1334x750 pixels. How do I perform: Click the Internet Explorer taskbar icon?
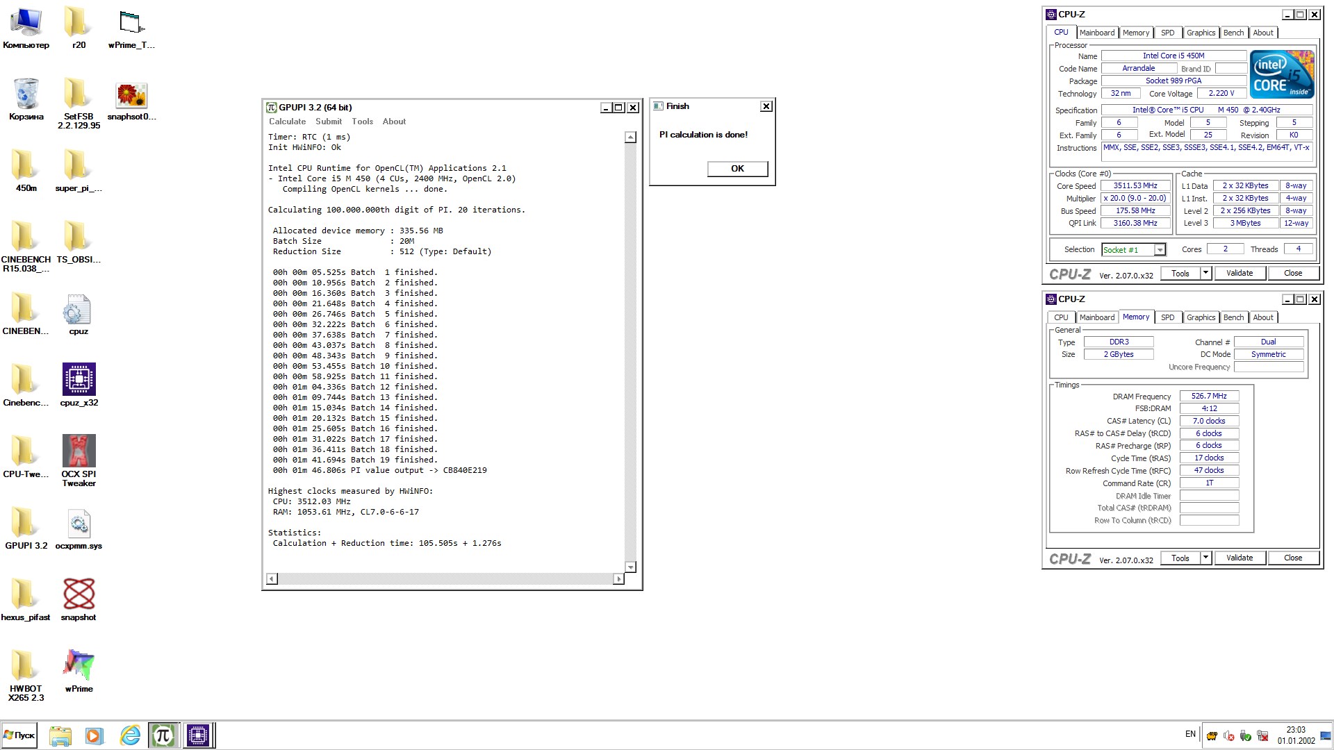pos(130,735)
